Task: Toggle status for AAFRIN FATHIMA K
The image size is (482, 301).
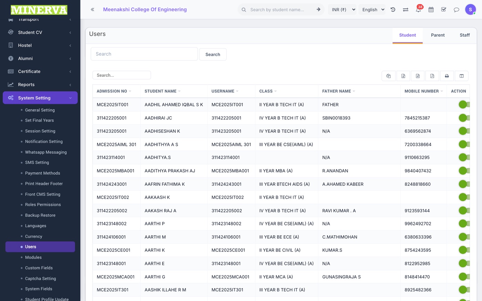Action: pyautogui.click(x=464, y=184)
